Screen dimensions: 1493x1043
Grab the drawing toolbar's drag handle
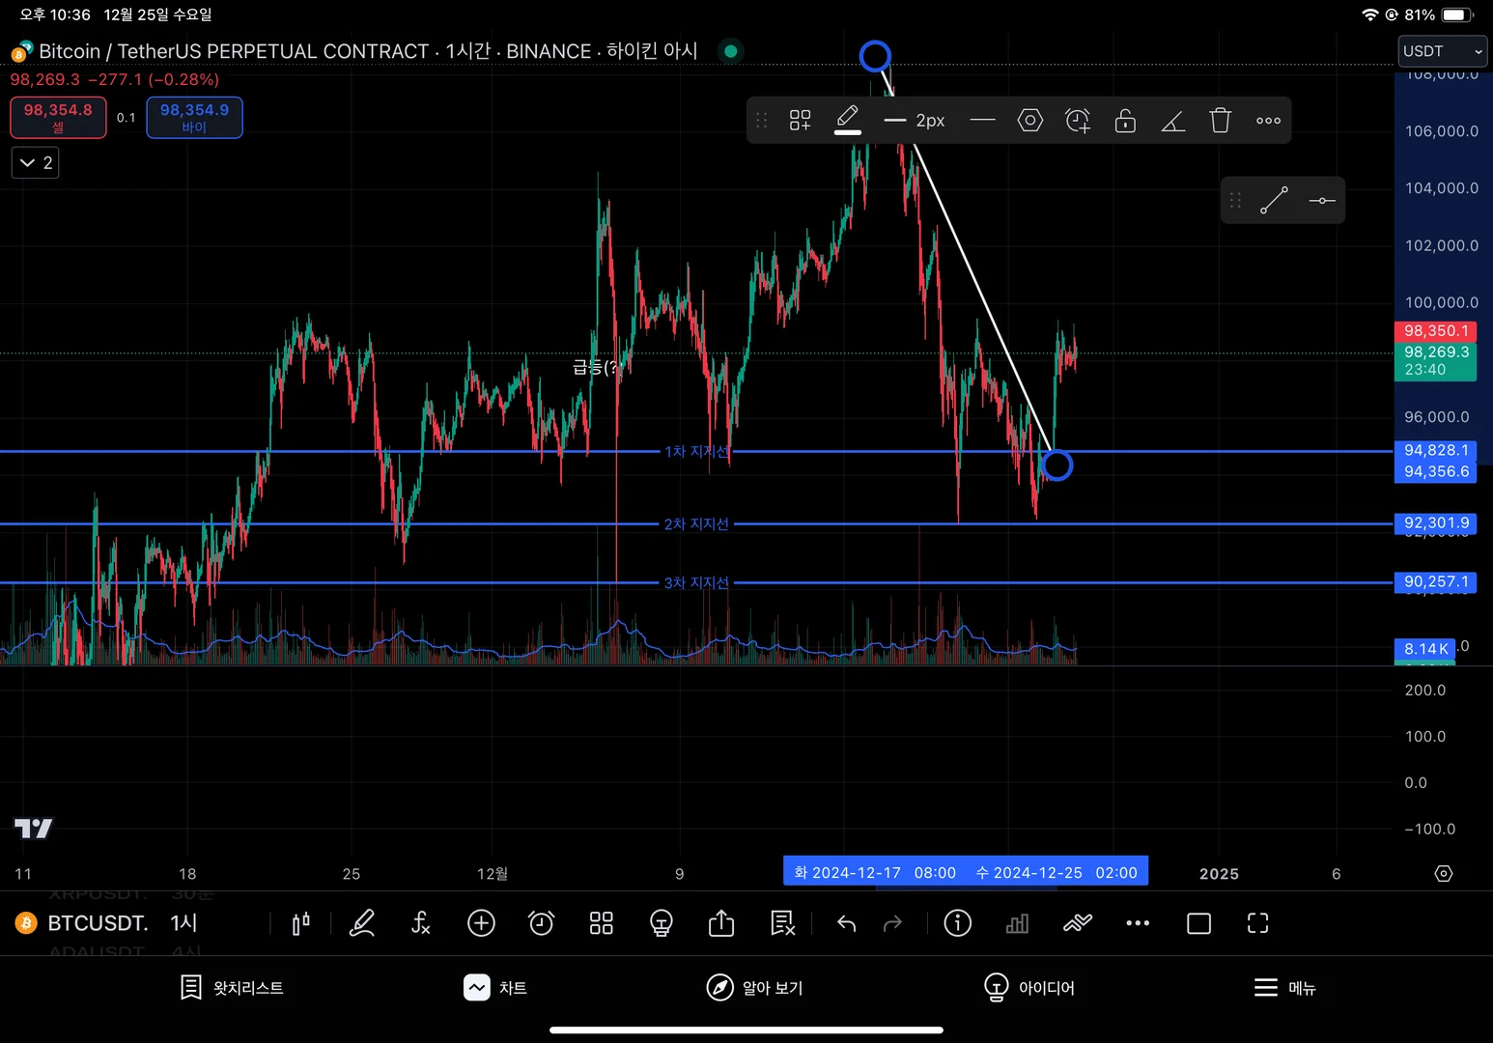(761, 121)
